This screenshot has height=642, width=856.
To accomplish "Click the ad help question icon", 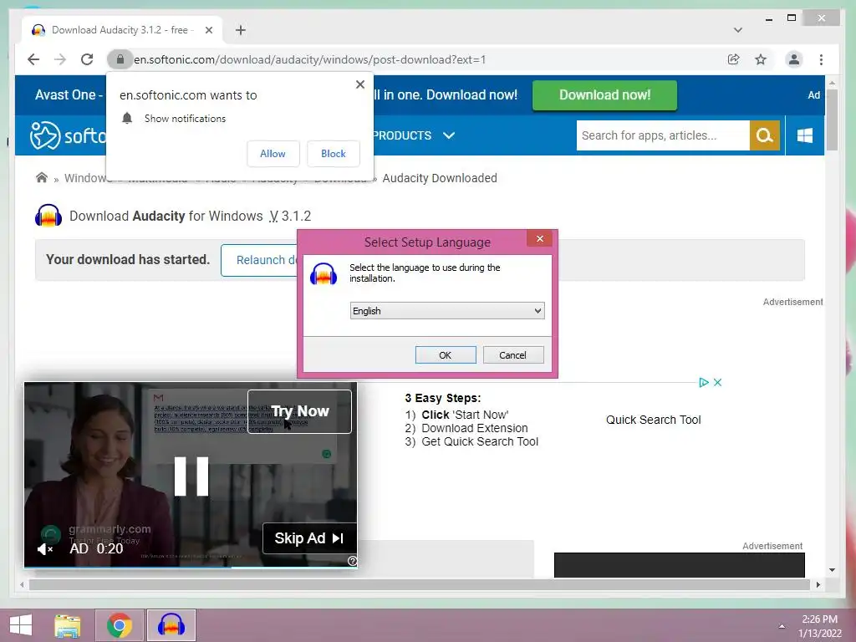I will click(x=352, y=561).
